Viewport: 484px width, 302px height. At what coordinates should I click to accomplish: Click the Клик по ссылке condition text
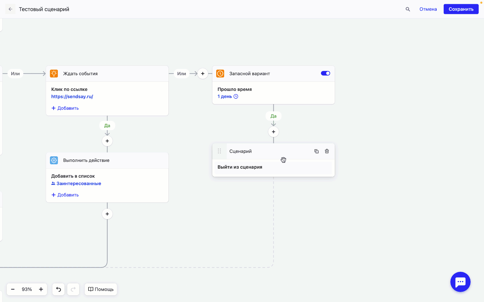click(x=69, y=89)
